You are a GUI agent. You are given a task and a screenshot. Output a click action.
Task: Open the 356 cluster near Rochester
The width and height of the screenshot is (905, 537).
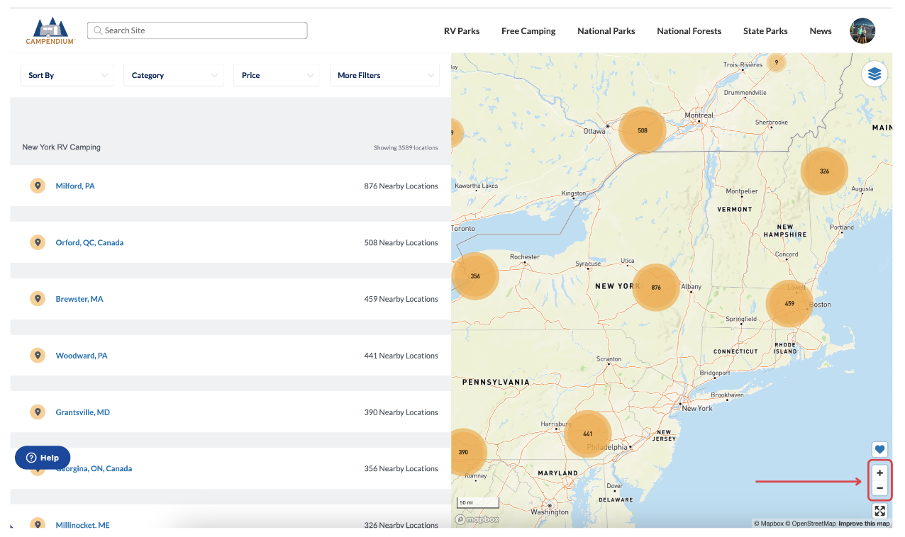click(x=475, y=276)
